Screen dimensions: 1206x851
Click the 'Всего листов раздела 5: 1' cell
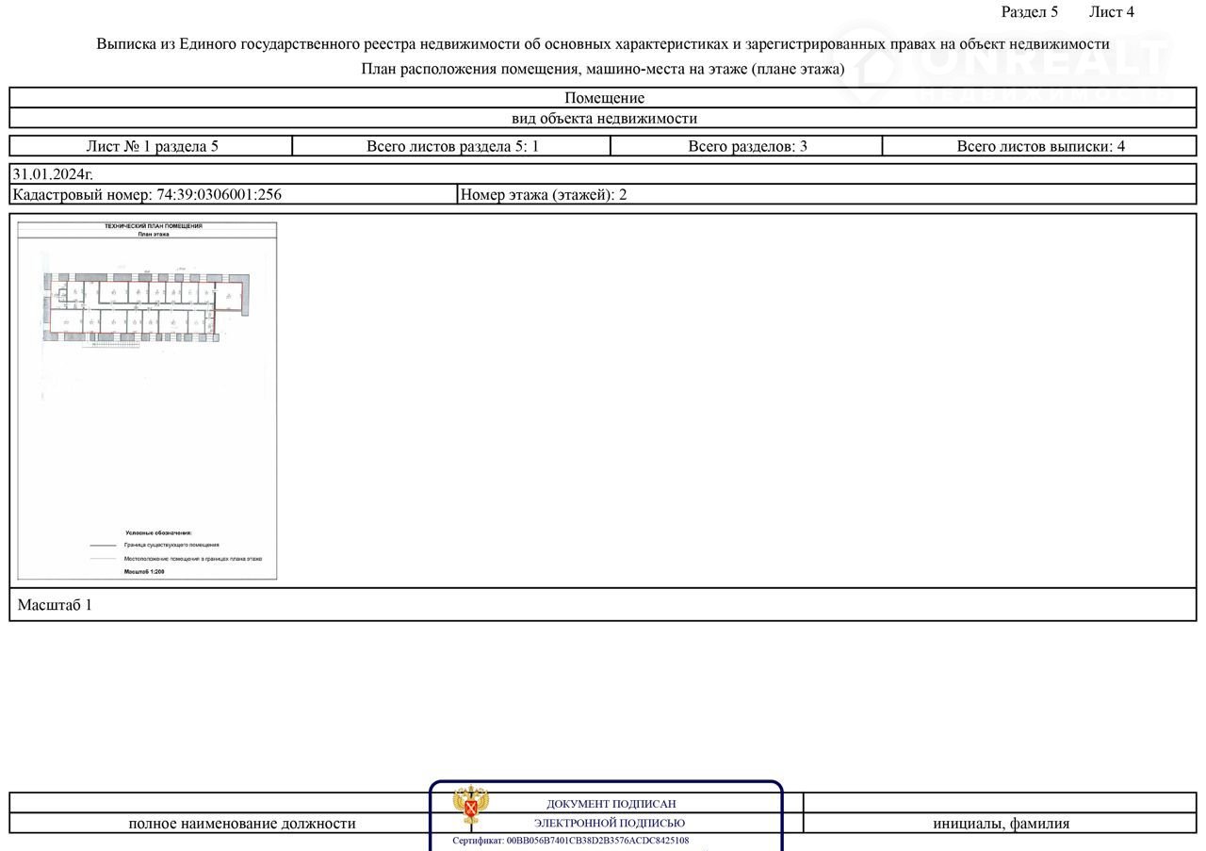pos(452,146)
